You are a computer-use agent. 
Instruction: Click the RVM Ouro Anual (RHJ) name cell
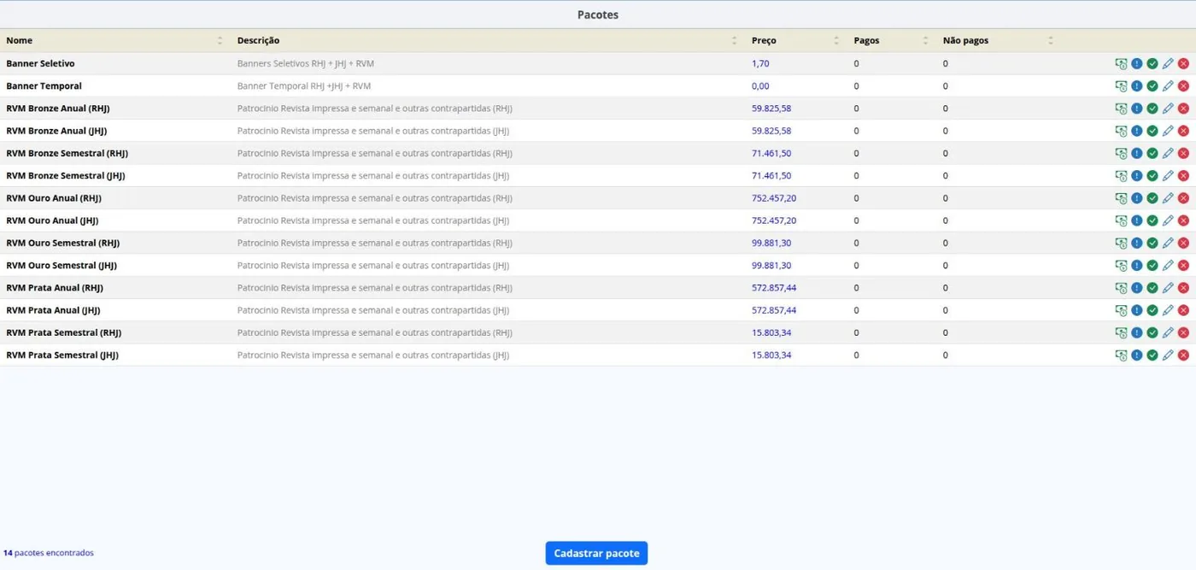coord(54,198)
